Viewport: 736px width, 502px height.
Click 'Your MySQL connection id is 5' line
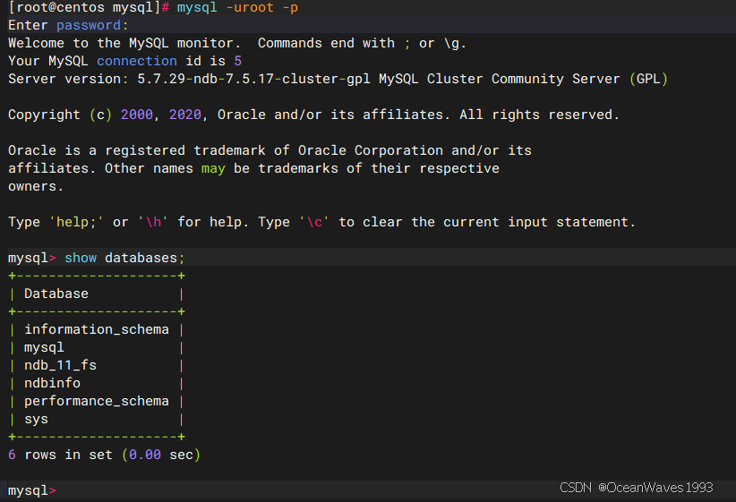(x=124, y=61)
